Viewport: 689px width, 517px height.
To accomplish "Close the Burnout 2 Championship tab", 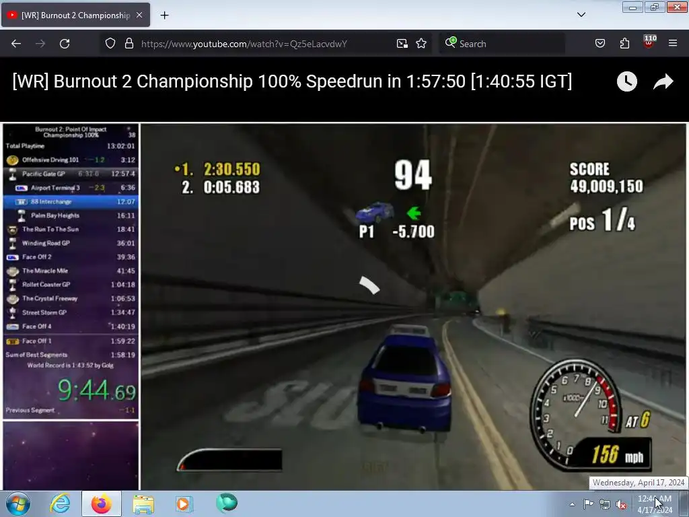I will tap(139, 15).
